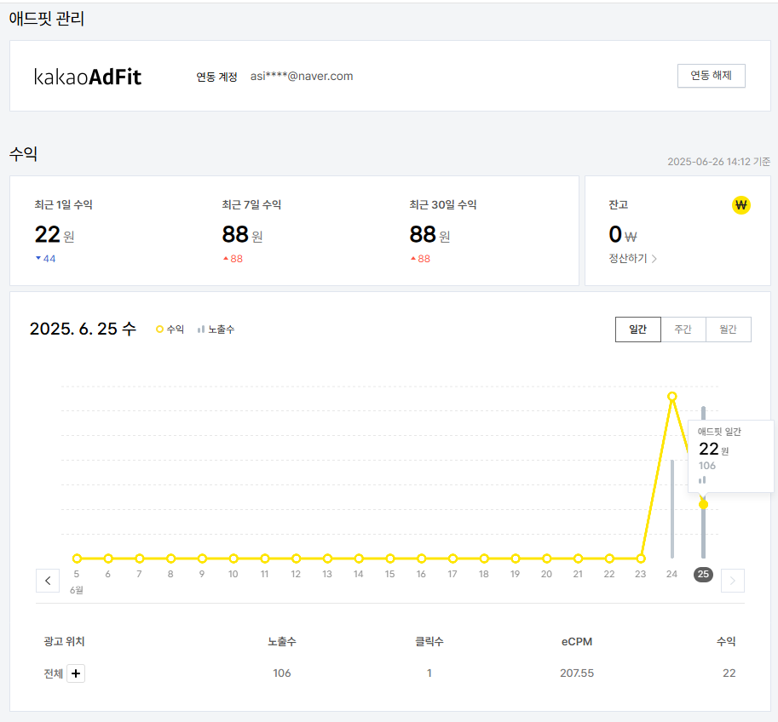
Task: Click the 최근 7일 수익 label
Action: click(x=251, y=205)
